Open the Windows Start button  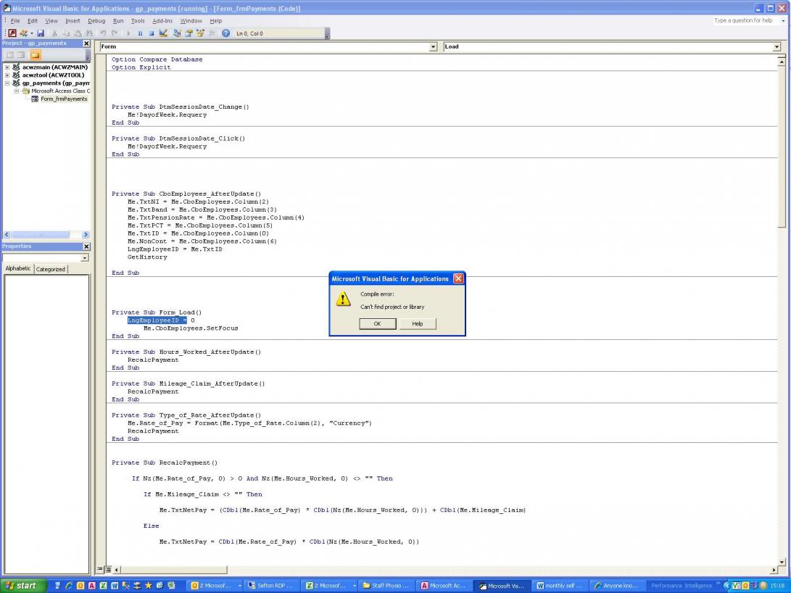pos(23,586)
